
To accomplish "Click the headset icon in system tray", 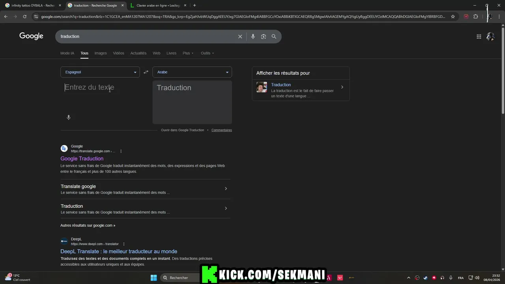I will coord(442,278).
